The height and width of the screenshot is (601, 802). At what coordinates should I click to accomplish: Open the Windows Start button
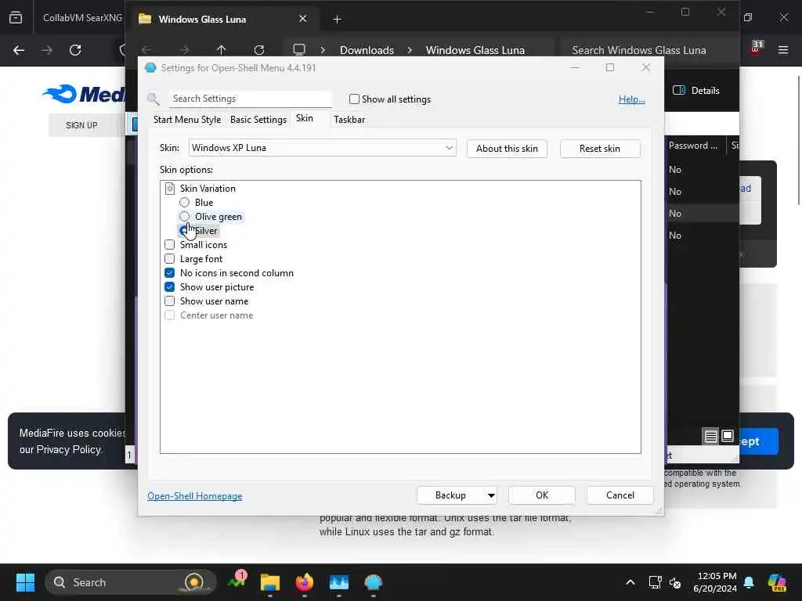[x=25, y=582]
